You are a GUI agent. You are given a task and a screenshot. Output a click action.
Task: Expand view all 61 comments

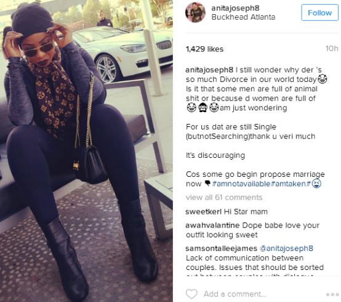pyautogui.click(x=224, y=197)
